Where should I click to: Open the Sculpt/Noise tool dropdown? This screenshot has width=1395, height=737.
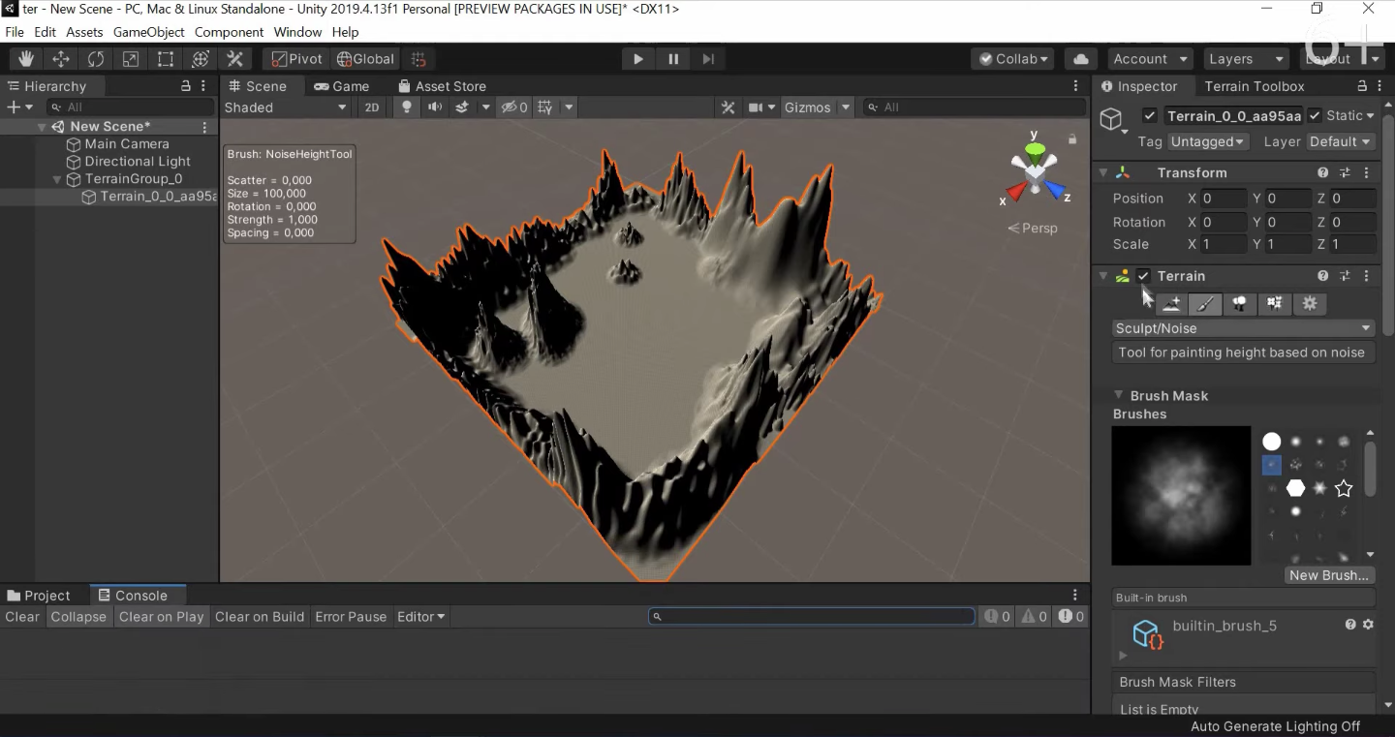(1243, 328)
